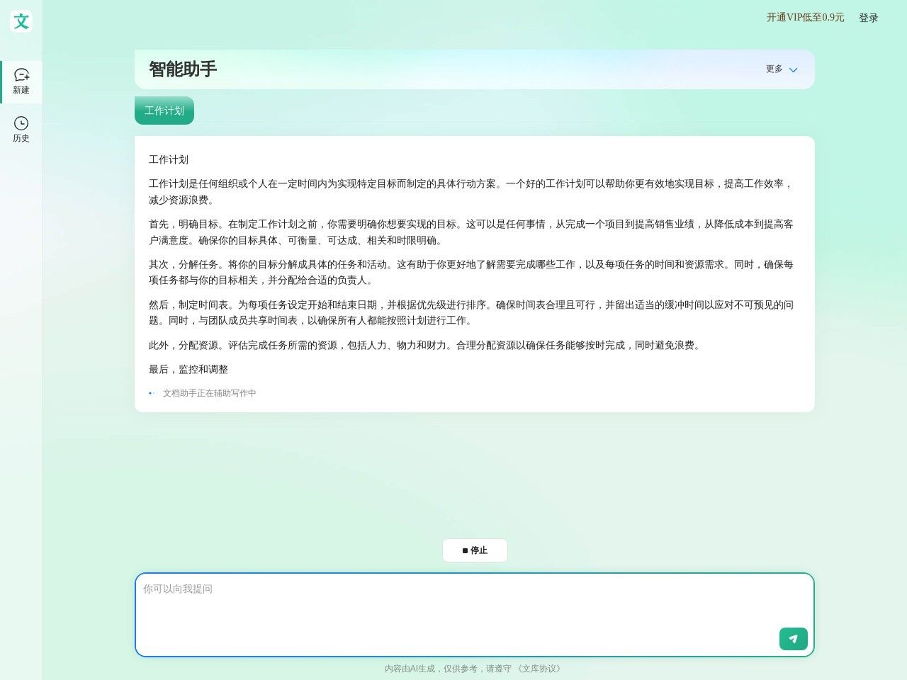Viewport: 907px width, 680px height.
Task: Select the 工作计划 prompt tag
Action: coord(164,110)
